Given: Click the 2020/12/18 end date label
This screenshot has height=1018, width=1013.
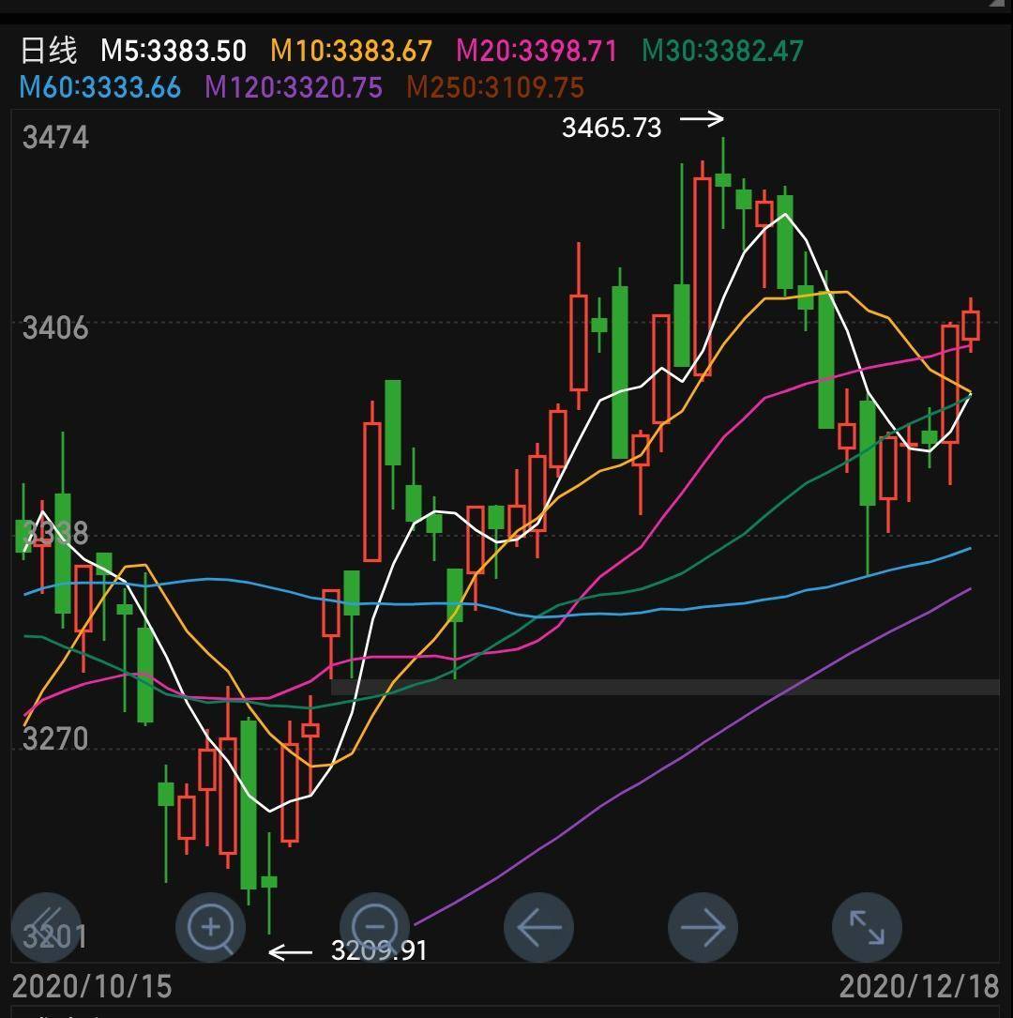Looking at the screenshot, I should [919, 987].
